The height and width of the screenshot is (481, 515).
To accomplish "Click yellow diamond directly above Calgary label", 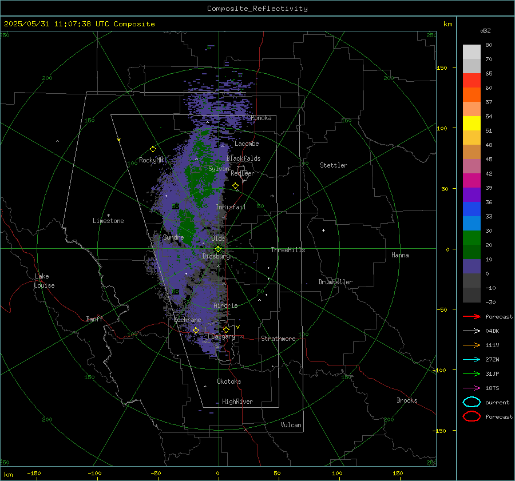I will (x=226, y=329).
